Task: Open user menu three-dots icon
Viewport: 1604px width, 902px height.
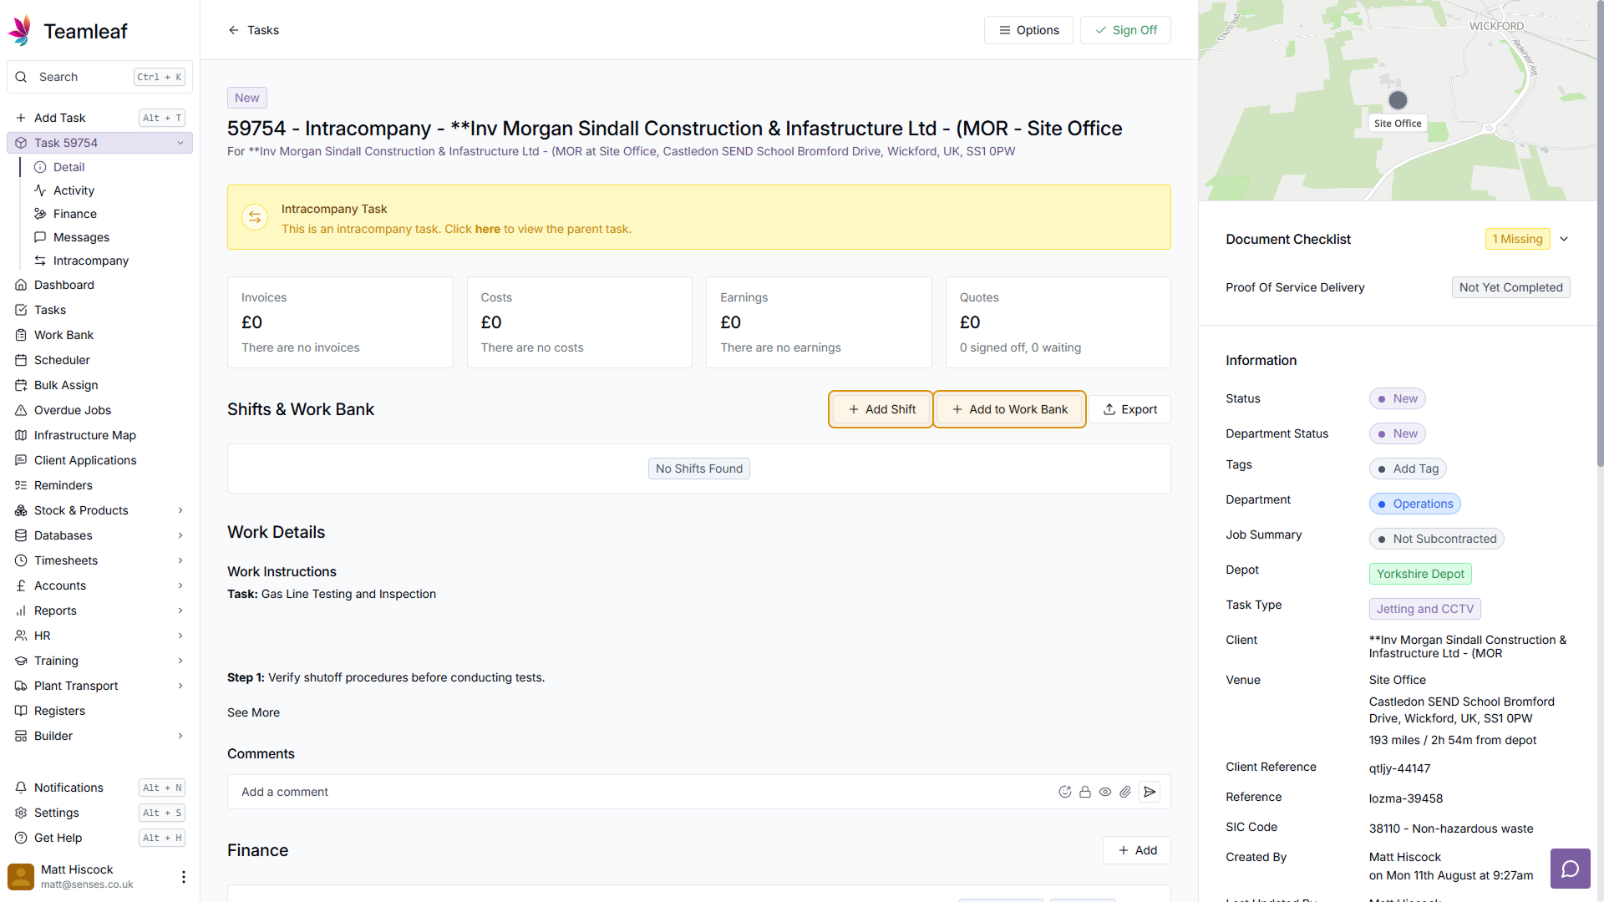Action: tap(184, 876)
